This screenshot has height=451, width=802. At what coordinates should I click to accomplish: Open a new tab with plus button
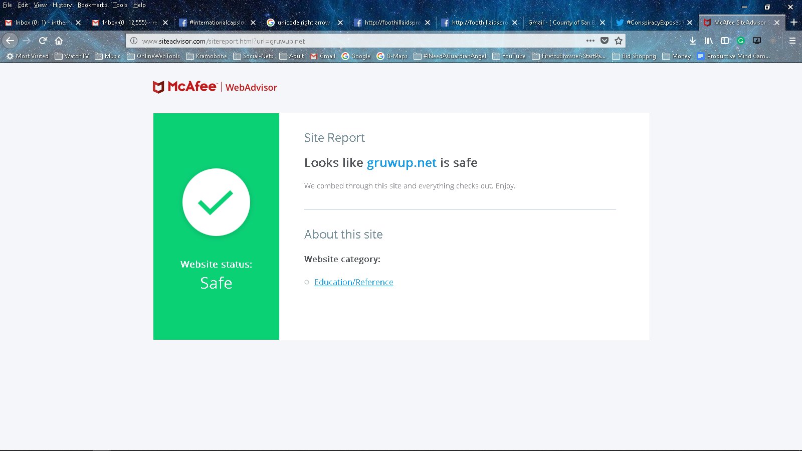[794, 22]
